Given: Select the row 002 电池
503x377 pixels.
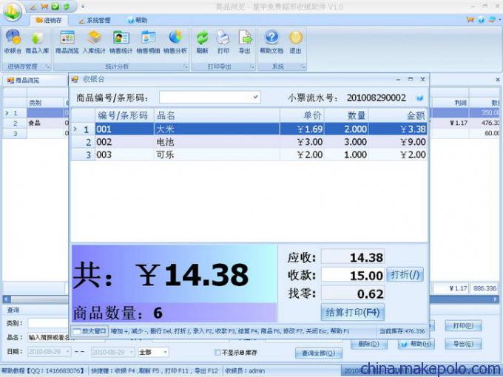Looking at the screenshot, I should (x=249, y=142).
